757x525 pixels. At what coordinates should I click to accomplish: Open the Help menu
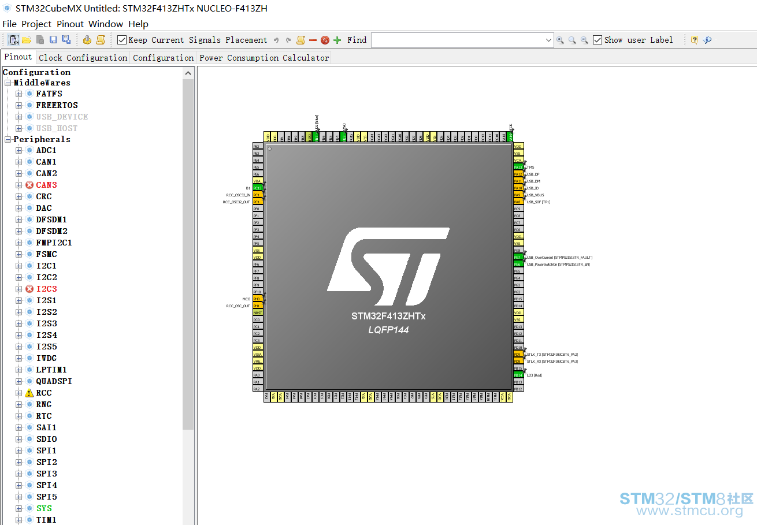(x=138, y=24)
